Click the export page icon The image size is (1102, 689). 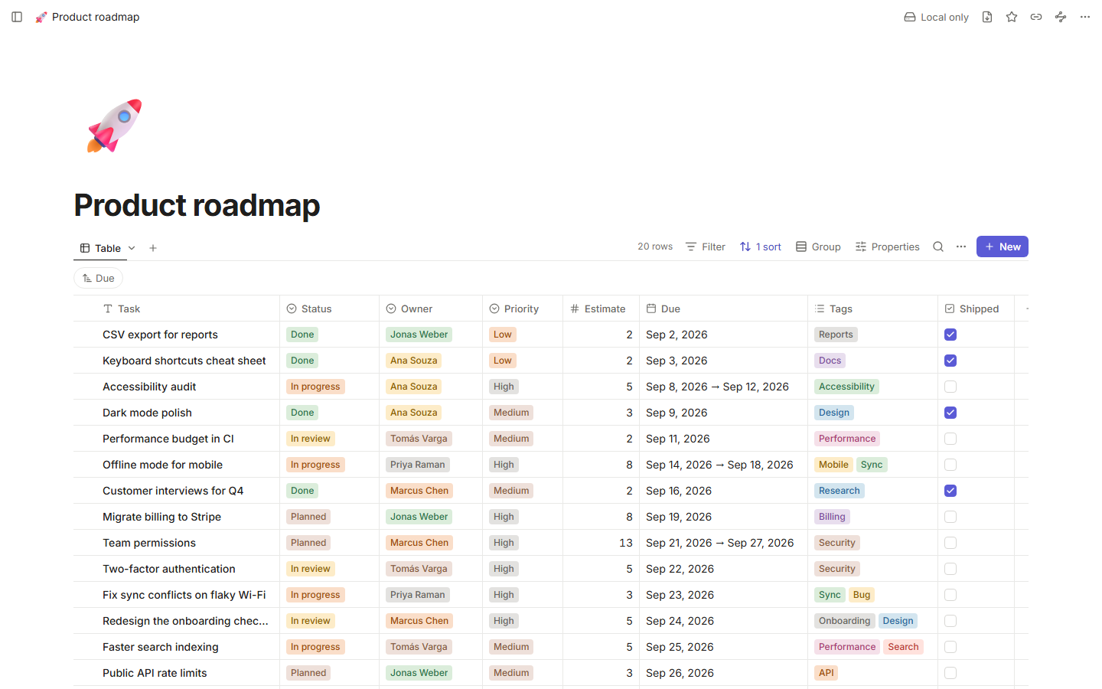tap(987, 17)
